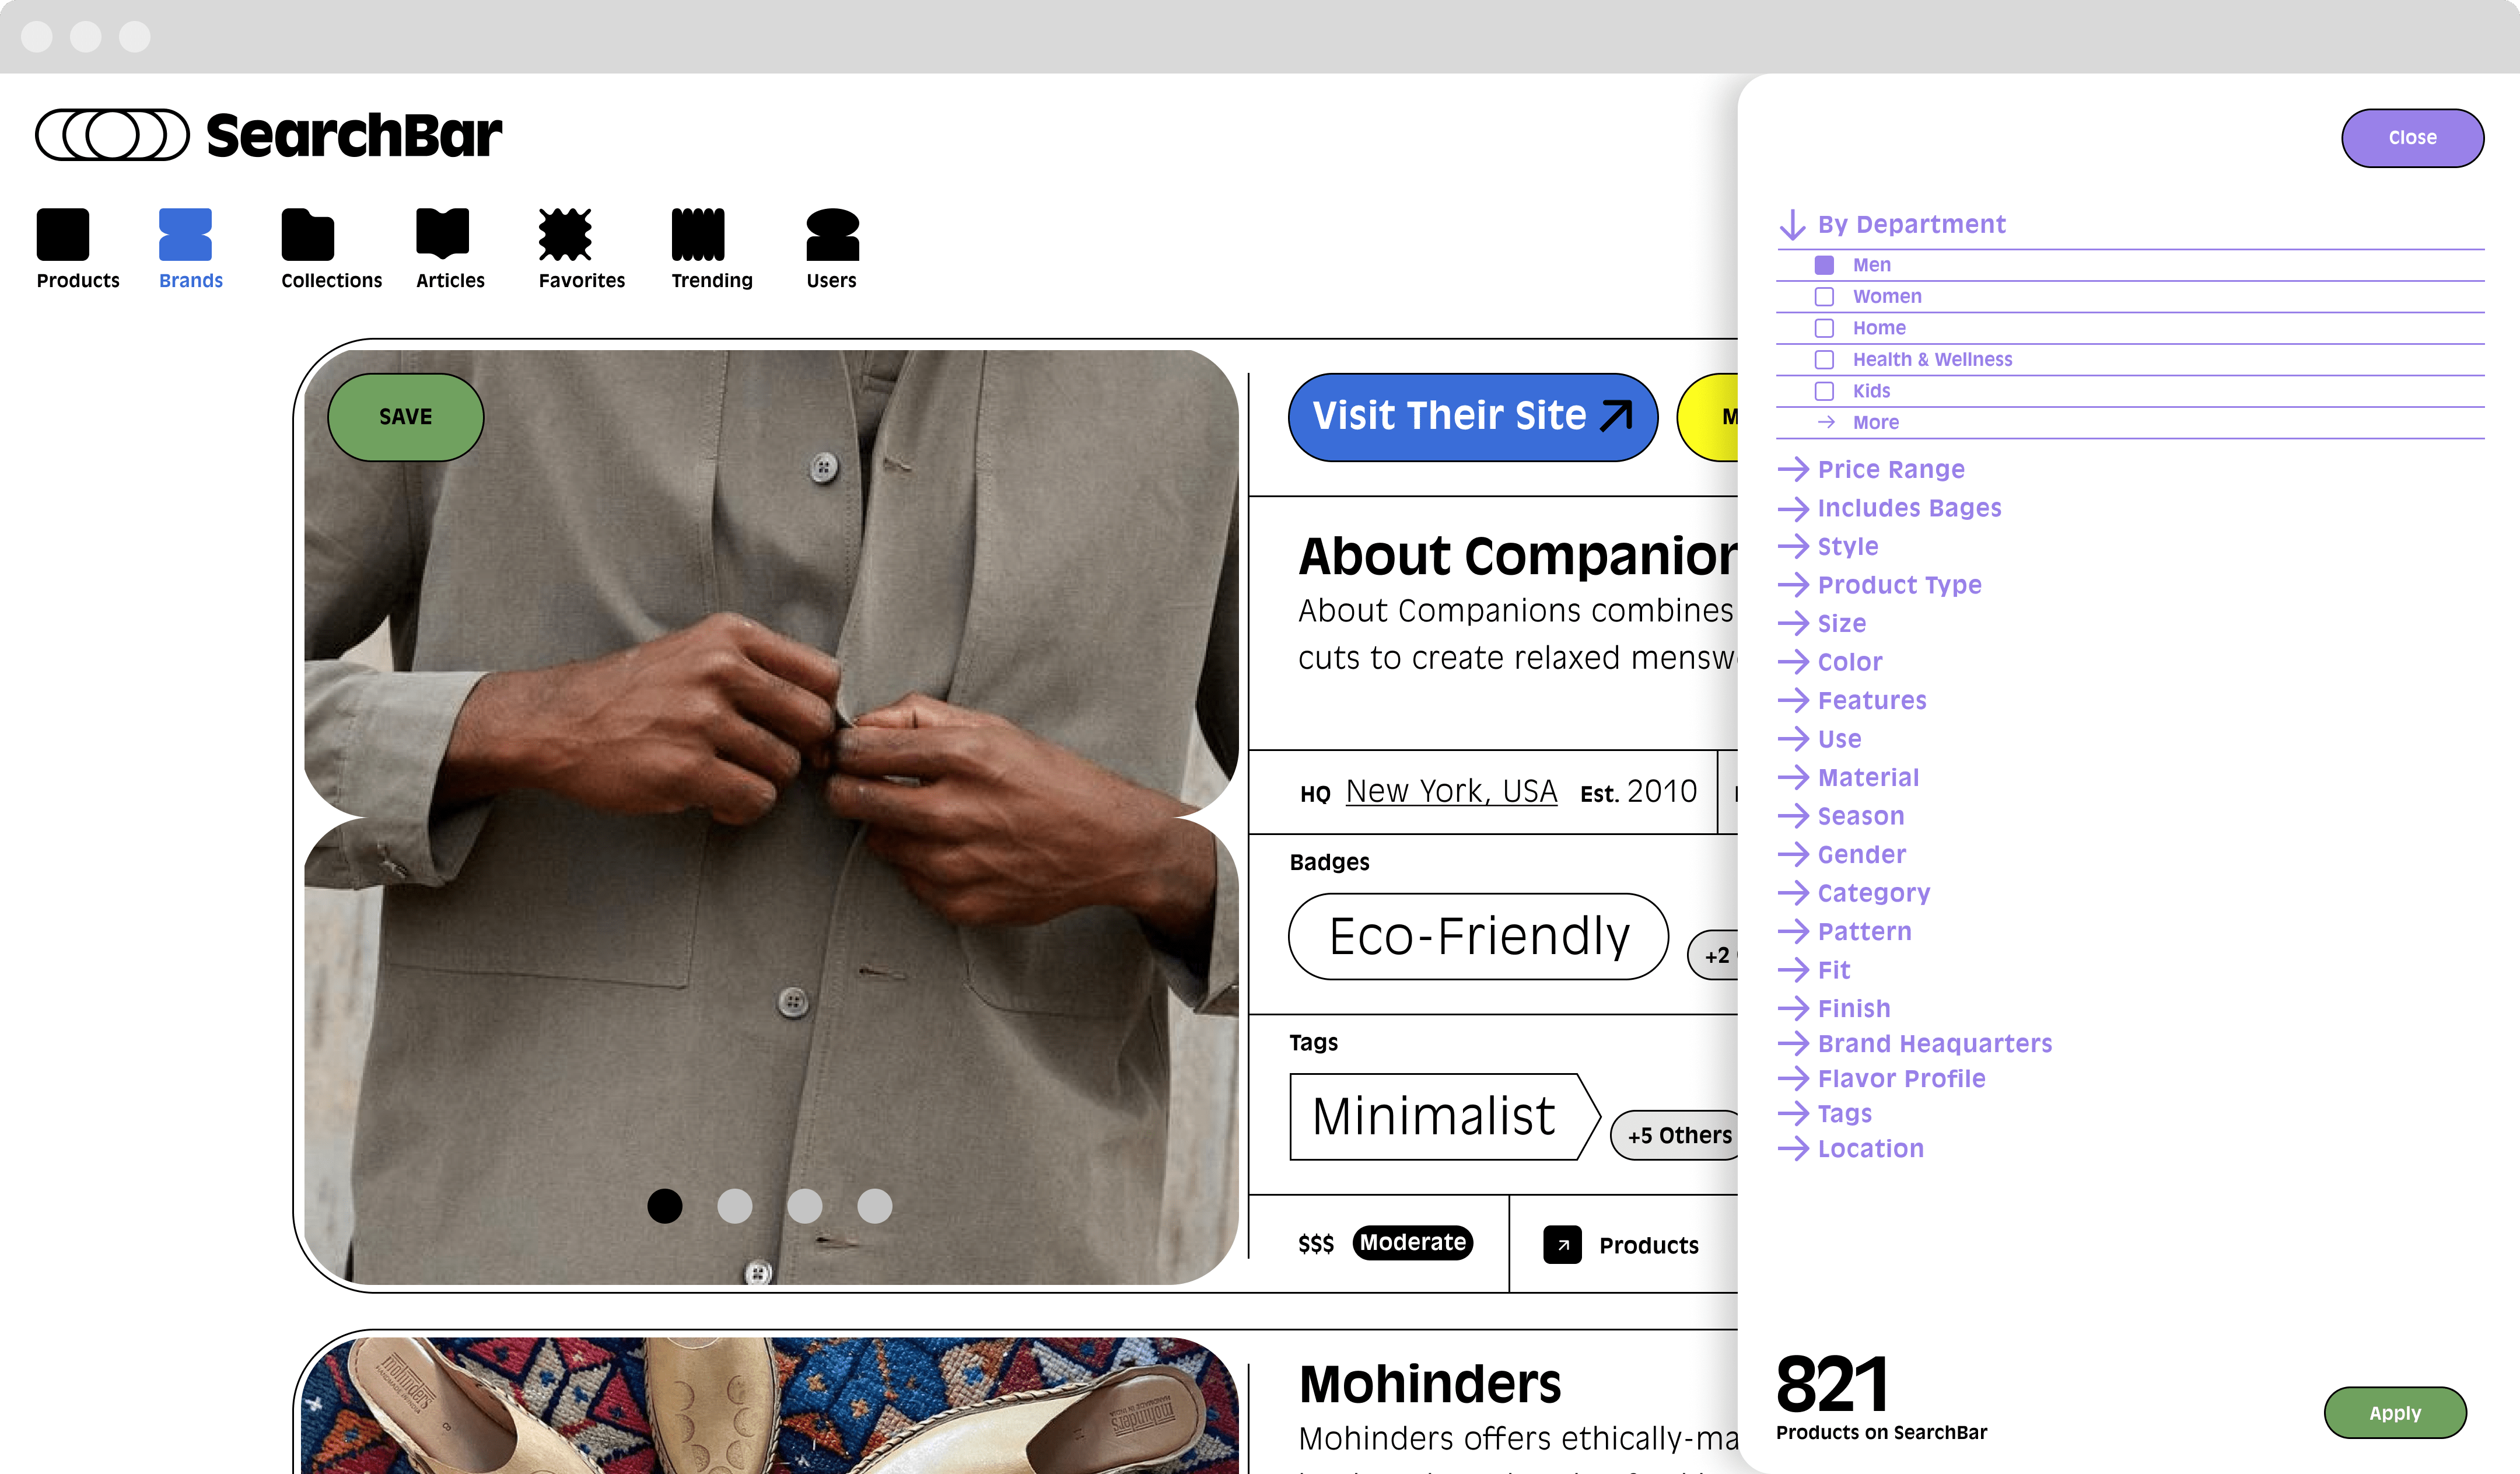Go to the Favorites starburst icon
This screenshot has height=1474, width=2520.
[x=565, y=235]
